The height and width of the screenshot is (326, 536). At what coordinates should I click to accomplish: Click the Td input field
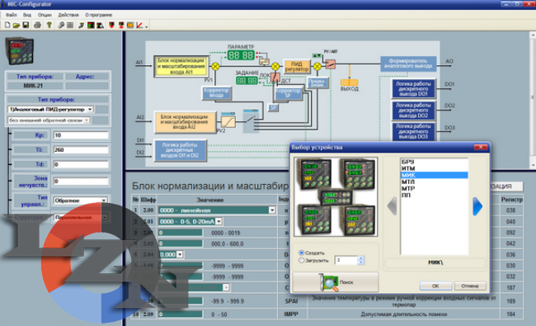click(x=81, y=164)
